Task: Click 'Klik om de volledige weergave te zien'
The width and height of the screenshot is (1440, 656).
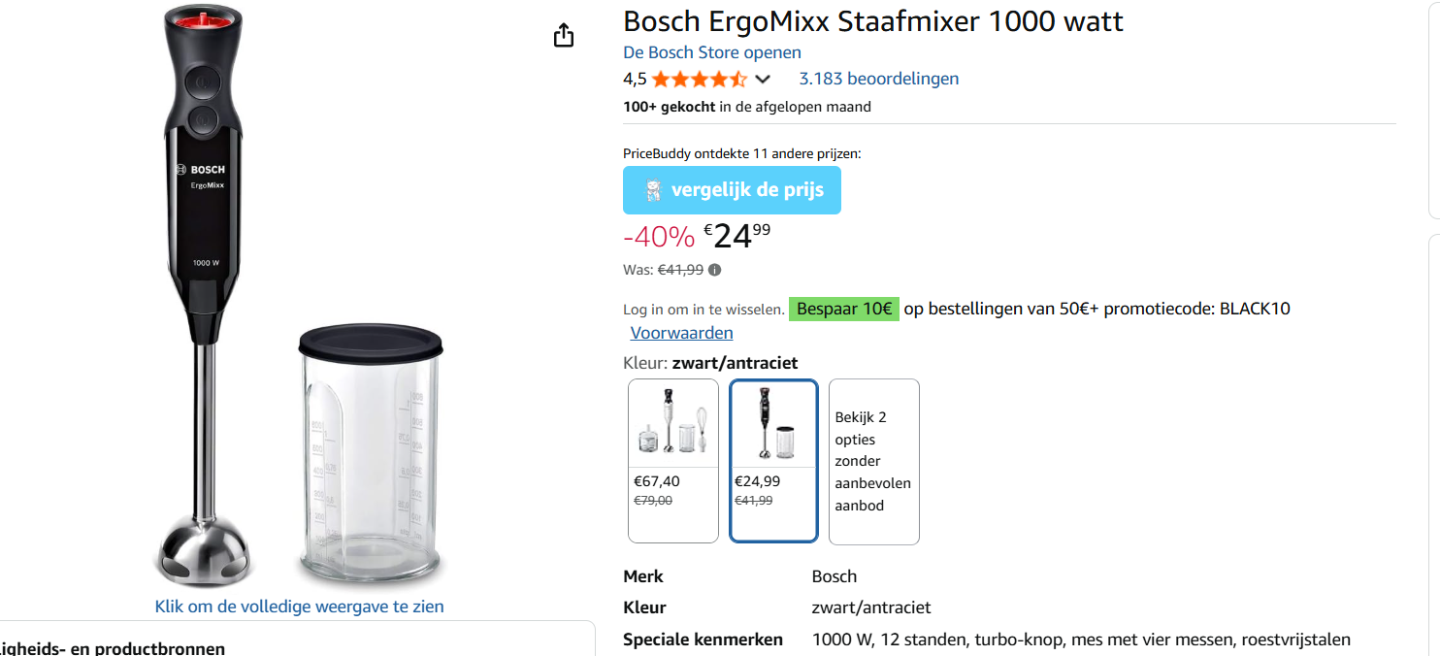Action: [299, 606]
